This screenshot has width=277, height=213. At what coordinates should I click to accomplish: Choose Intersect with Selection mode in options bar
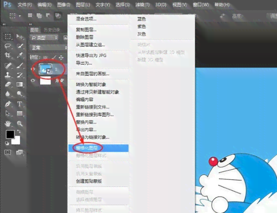[x=58, y=16]
